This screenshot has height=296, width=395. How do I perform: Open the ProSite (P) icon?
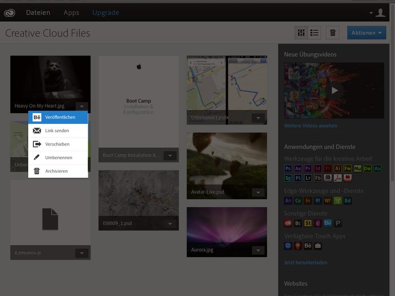[338, 223]
